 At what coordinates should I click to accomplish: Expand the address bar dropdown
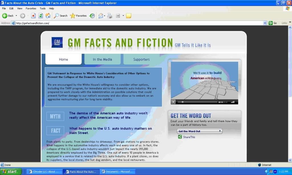pyautogui.click(x=265, y=23)
